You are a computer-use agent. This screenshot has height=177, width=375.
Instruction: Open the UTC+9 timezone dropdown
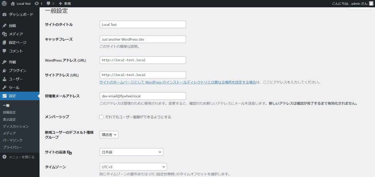(133, 166)
